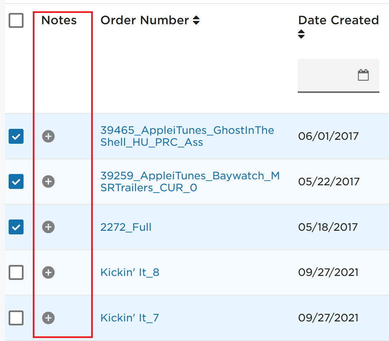Open the 2272_Full order link
Image resolution: width=389 pixels, height=341 pixels.
126,227
